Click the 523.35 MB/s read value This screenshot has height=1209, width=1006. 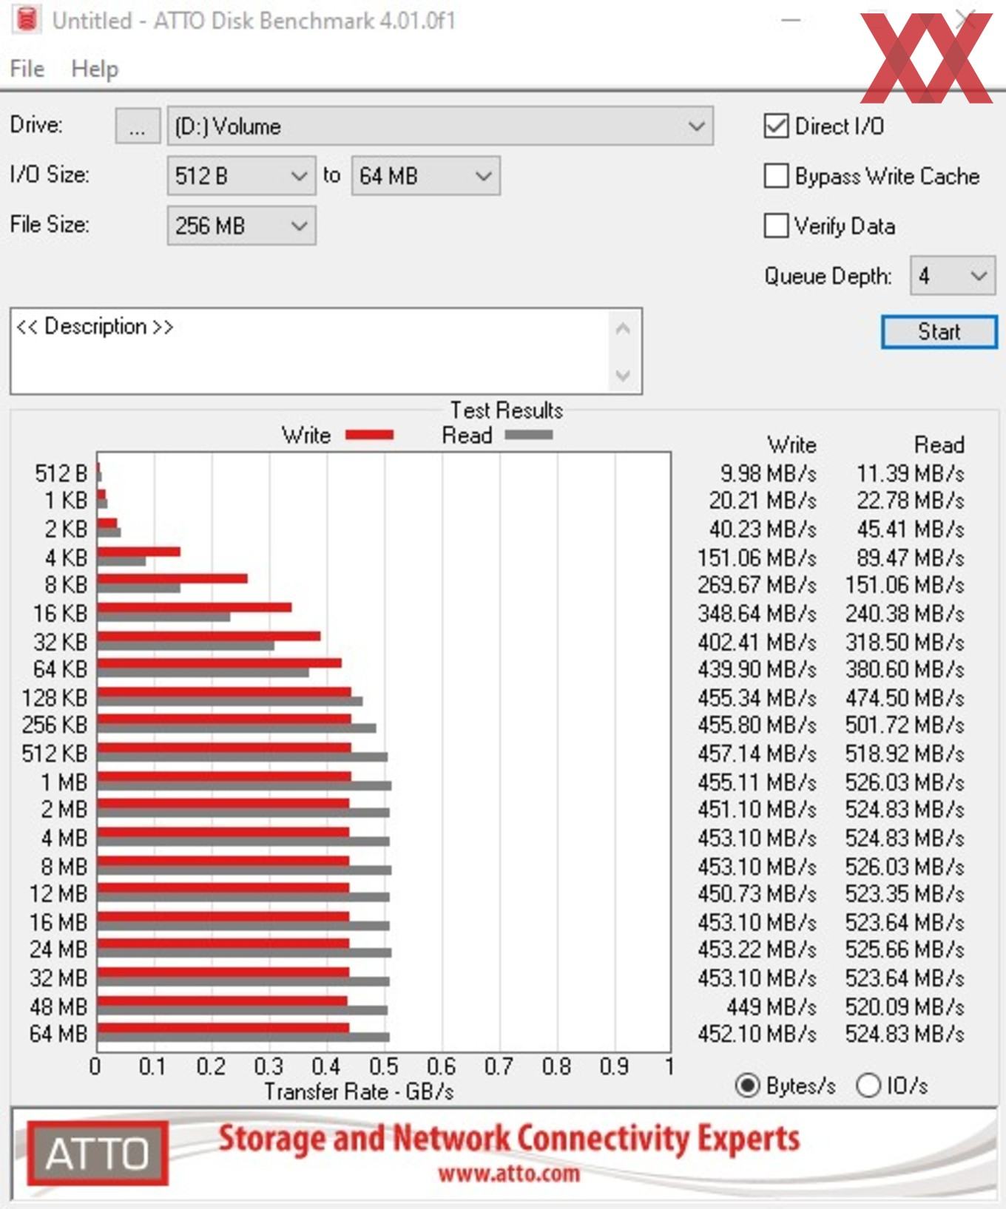(905, 893)
